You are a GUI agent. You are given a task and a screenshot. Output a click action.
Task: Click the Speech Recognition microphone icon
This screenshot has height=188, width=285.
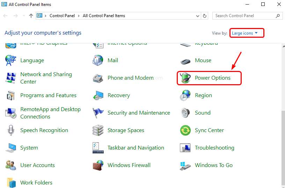tap(10, 130)
